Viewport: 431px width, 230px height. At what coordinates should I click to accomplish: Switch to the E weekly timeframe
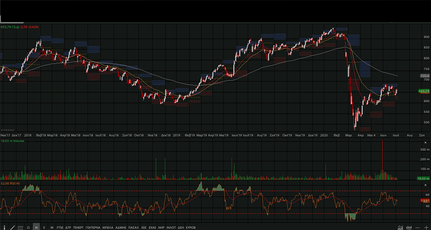(x=44, y=227)
